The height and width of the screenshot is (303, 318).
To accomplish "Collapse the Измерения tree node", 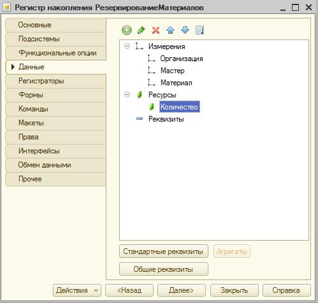I will coord(127,46).
